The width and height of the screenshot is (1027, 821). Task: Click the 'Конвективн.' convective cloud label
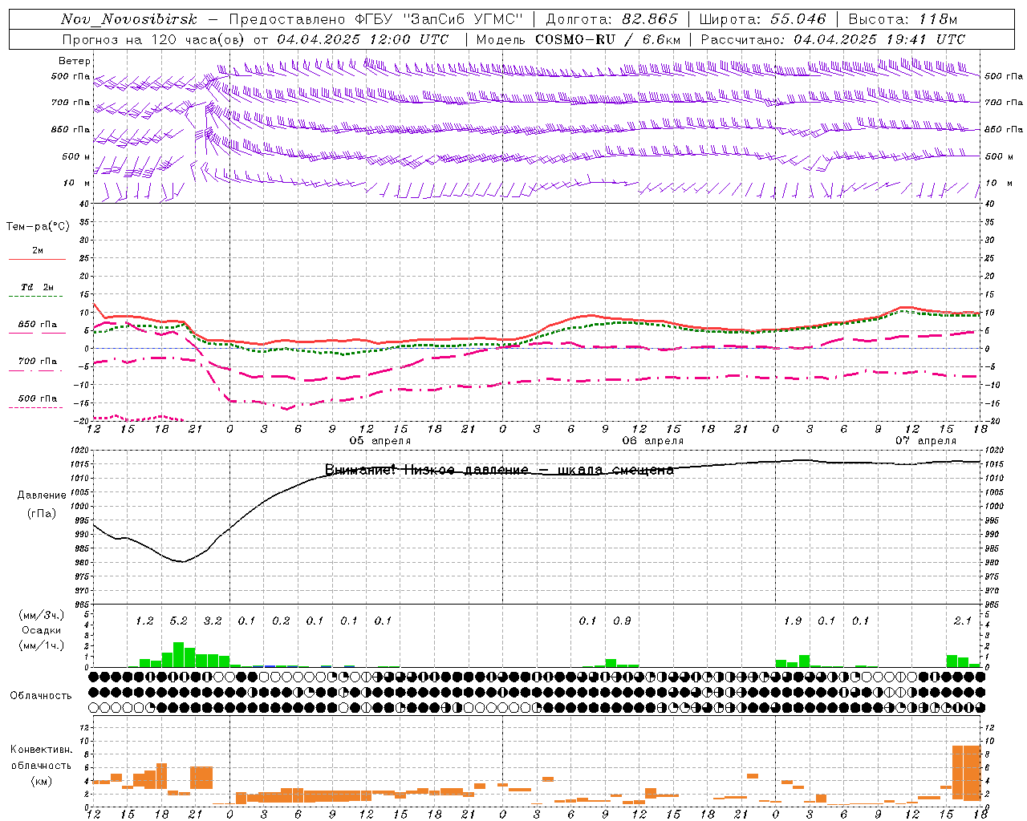41,750
